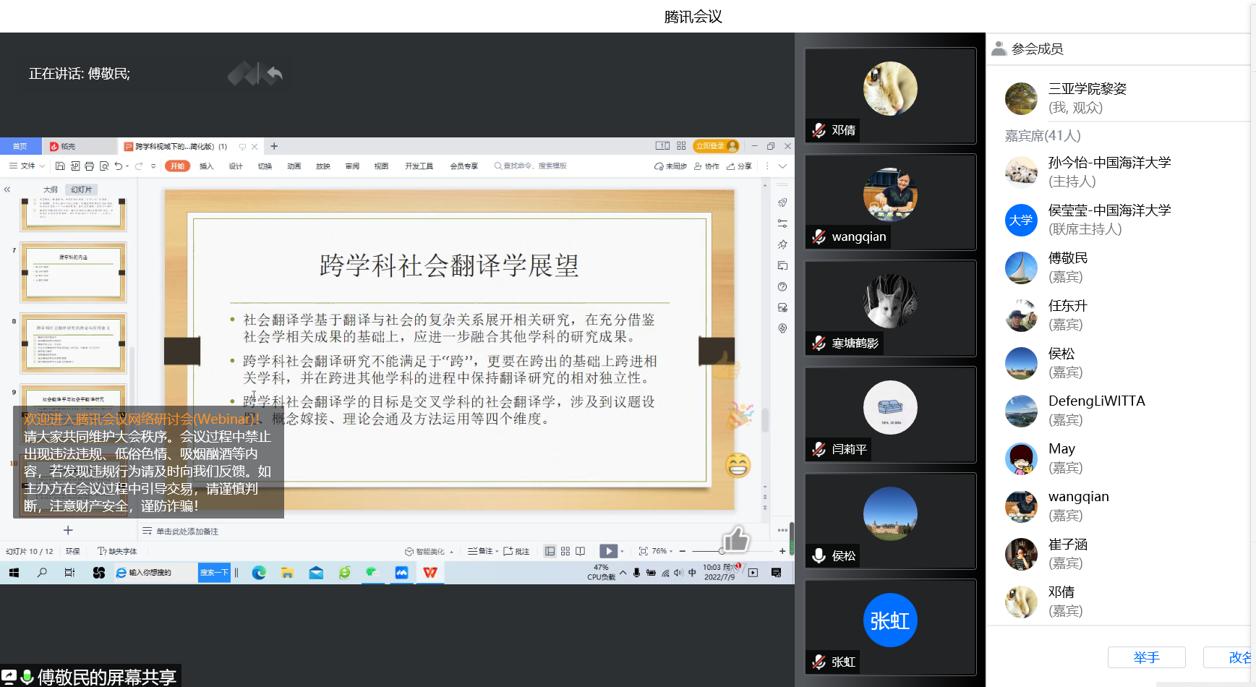Collapse the slide panel with the double-chevron
1256x687 pixels.
tap(7, 189)
